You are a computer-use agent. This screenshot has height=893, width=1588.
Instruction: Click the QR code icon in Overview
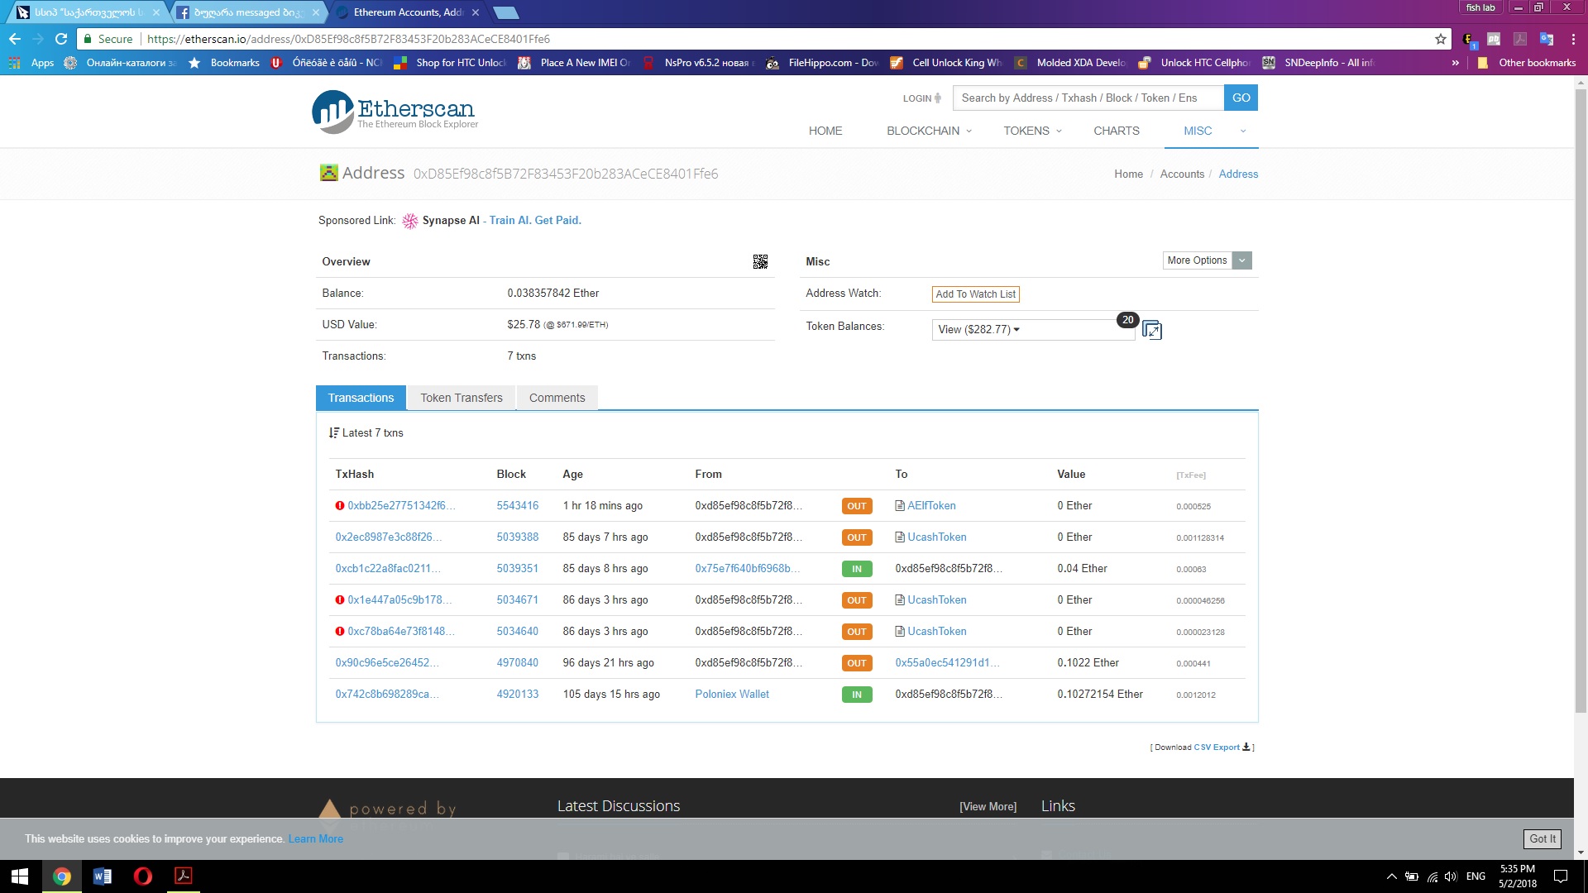tap(760, 262)
